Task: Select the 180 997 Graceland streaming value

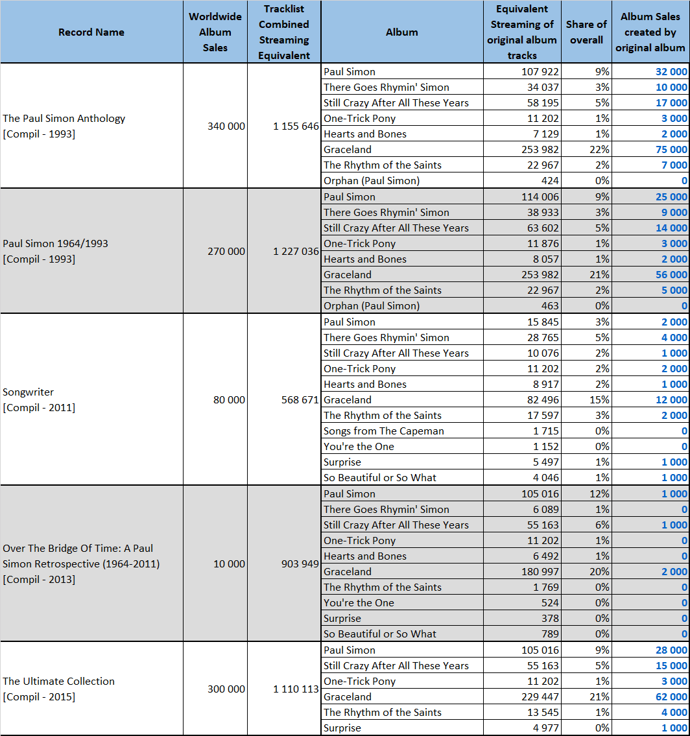Action: point(522,571)
